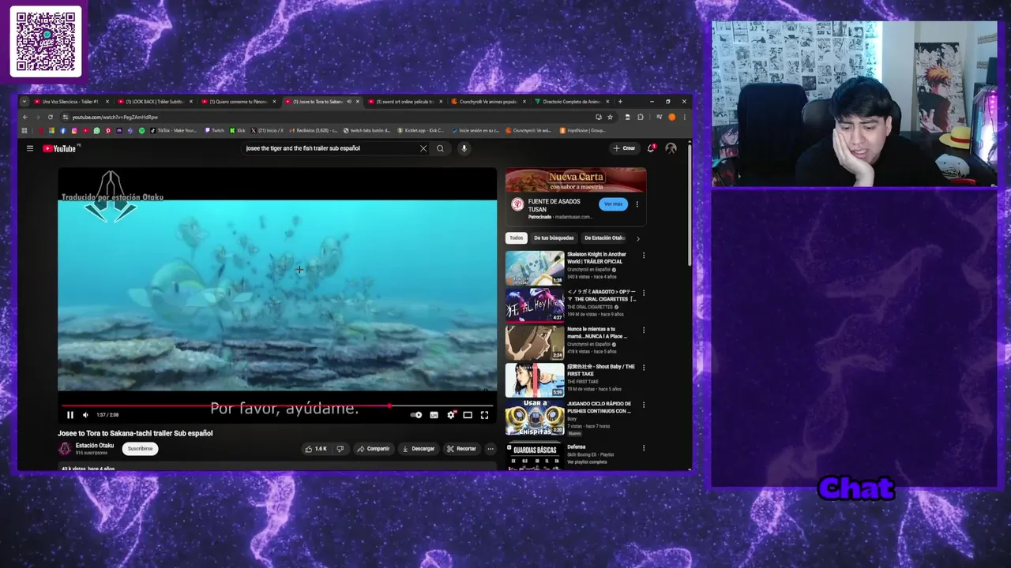Viewport: 1011px width, 568px height.
Task: Open the TikTok bookmark
Action: pyautogui.click(x=175, y=131)
